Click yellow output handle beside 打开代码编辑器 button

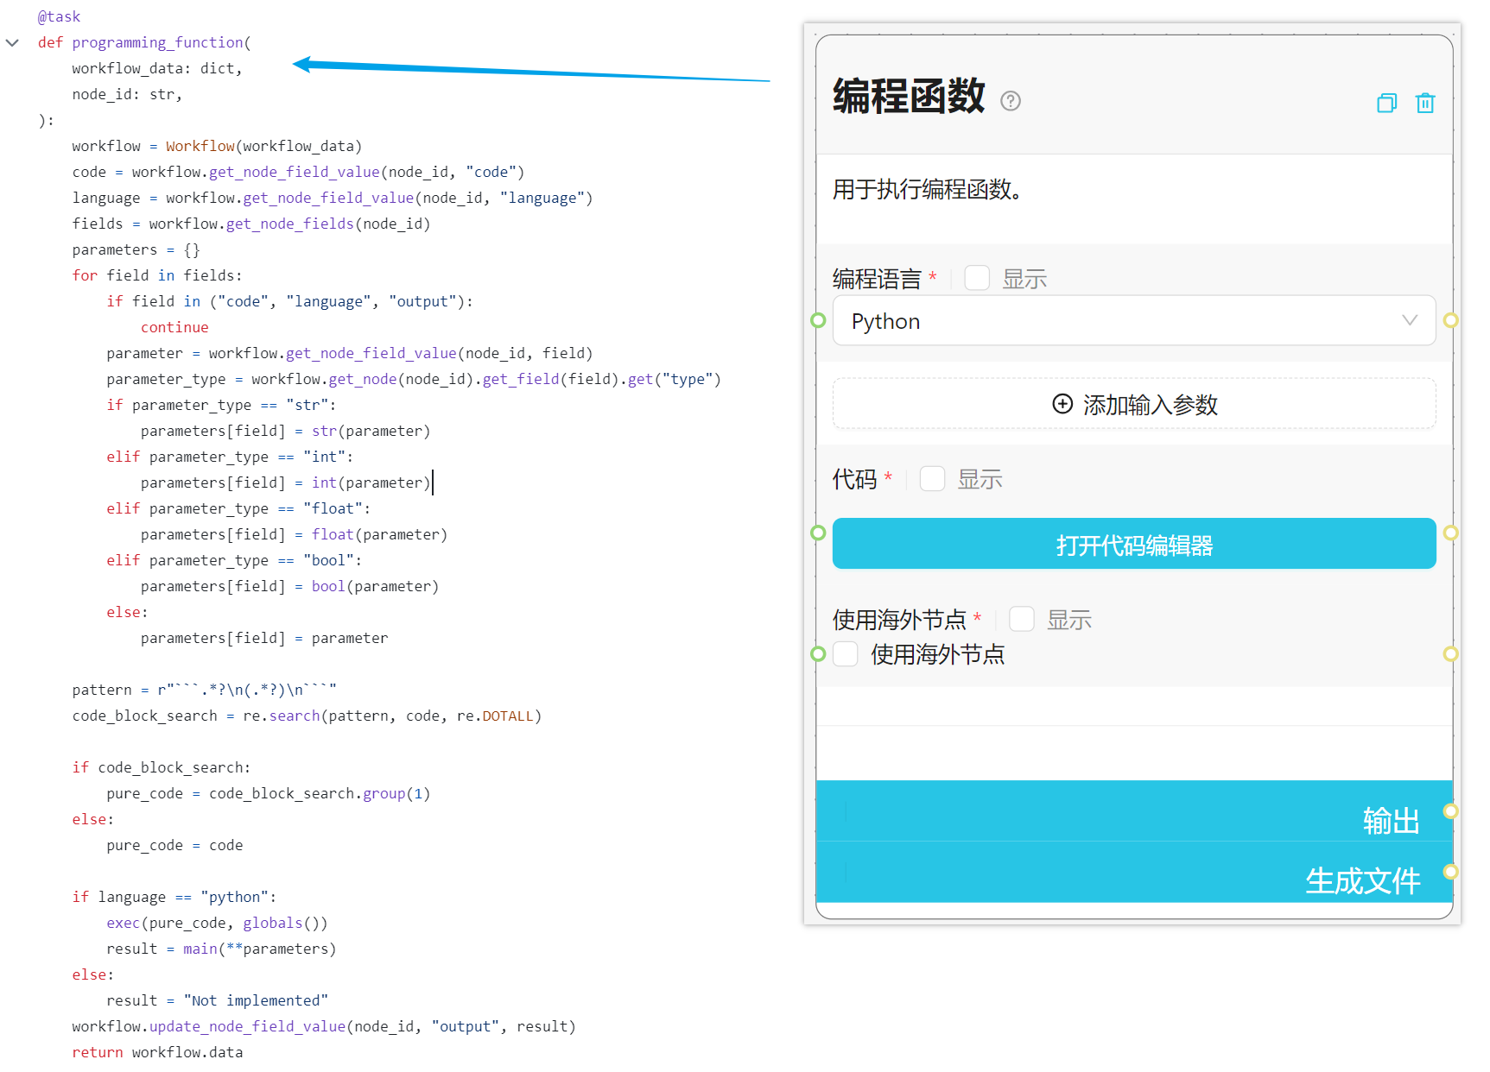click(1451, 533)
